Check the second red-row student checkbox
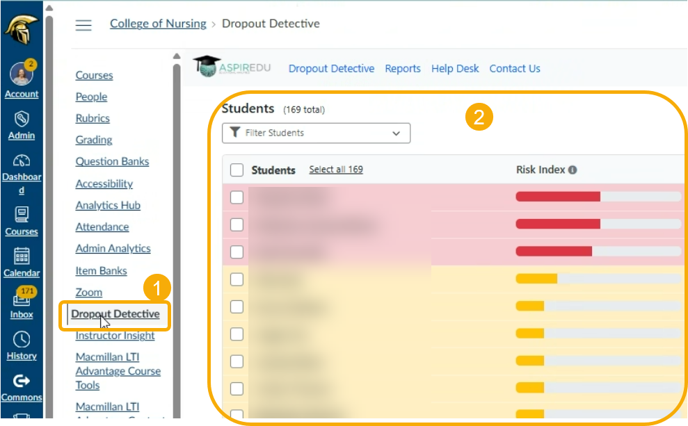Image resolution: width=688 pixels, height=426 pixels. pyautogui.click(x=237, y=225)
